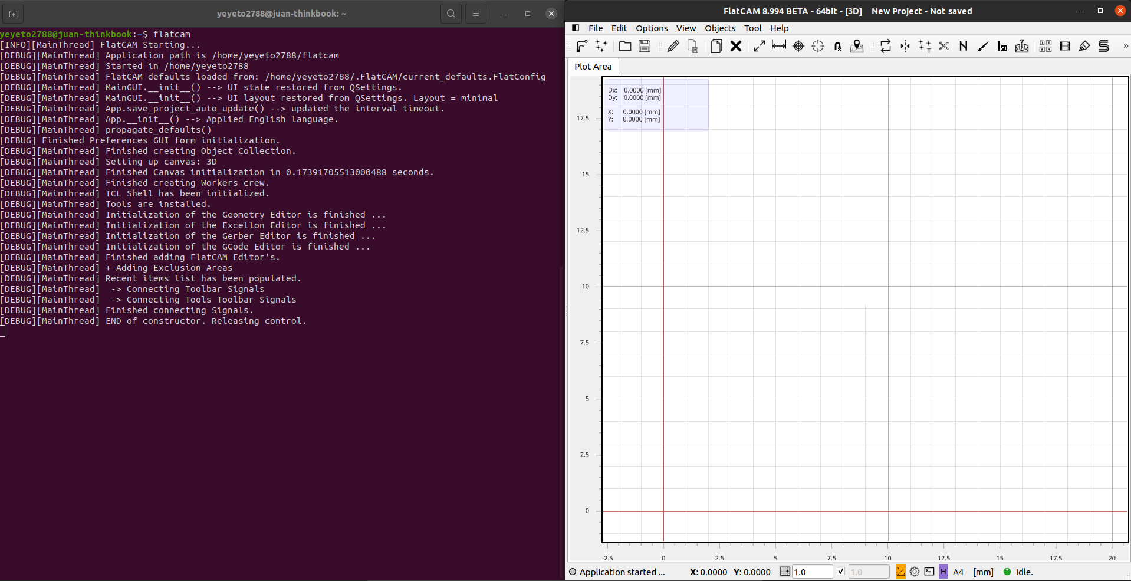
Task: Toggle the purple HUD H icon
Action: 943,572
